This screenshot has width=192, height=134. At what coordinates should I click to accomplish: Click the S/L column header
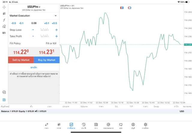(x=116, y=106)
